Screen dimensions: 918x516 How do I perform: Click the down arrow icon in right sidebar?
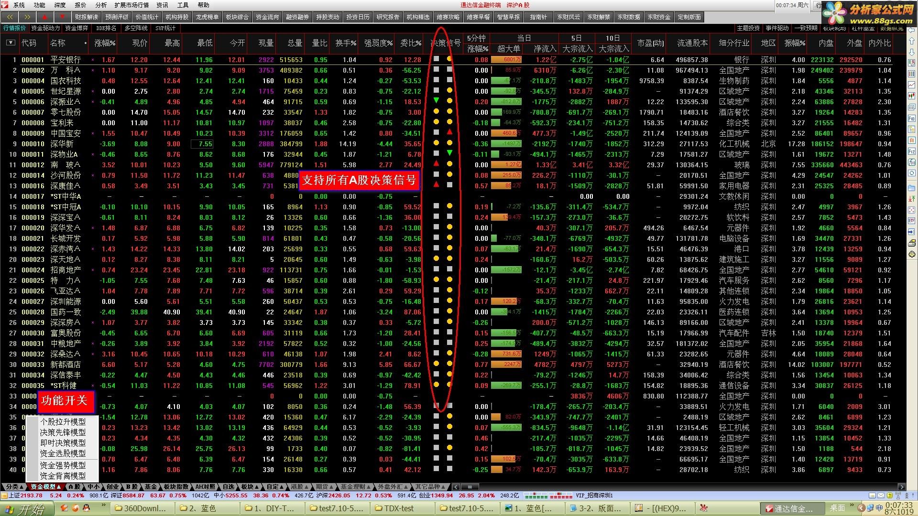[912, 53]
